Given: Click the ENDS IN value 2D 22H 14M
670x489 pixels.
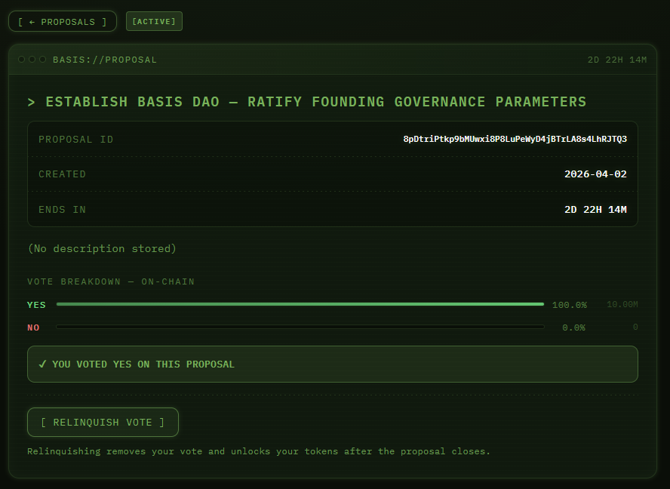Looking at the screenshot, I should tap(595, 210).
